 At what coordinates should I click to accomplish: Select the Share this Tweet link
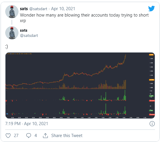click(x=67, y=136)
